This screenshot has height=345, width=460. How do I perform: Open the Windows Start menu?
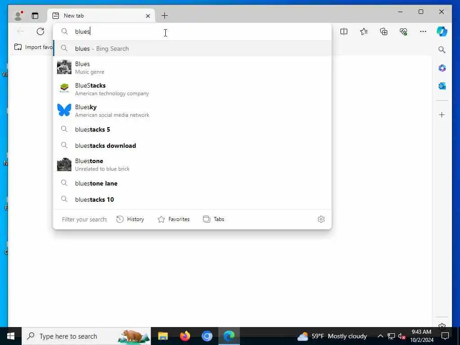pyautogui.click(x=11, y=336)
